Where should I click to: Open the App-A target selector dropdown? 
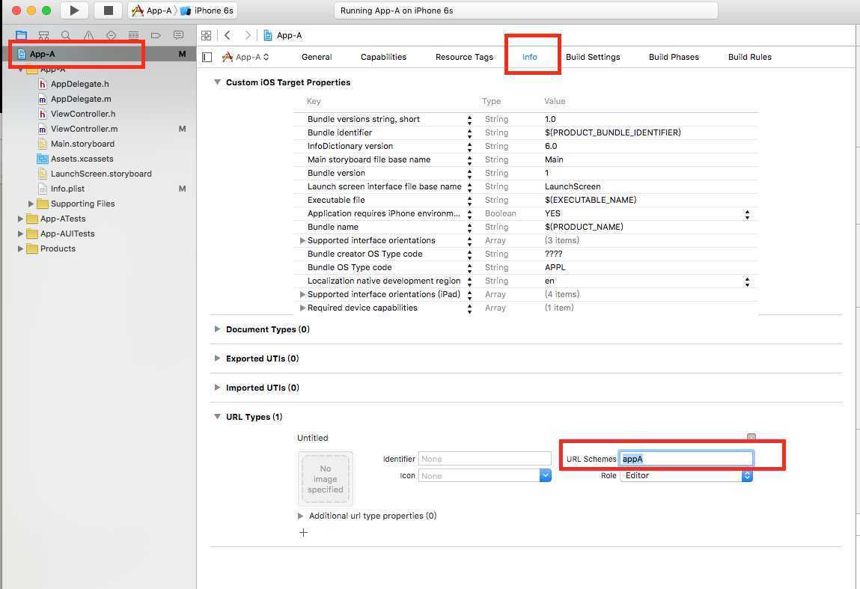(246, 57)
